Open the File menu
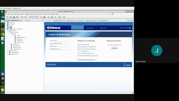 (6, 14)
